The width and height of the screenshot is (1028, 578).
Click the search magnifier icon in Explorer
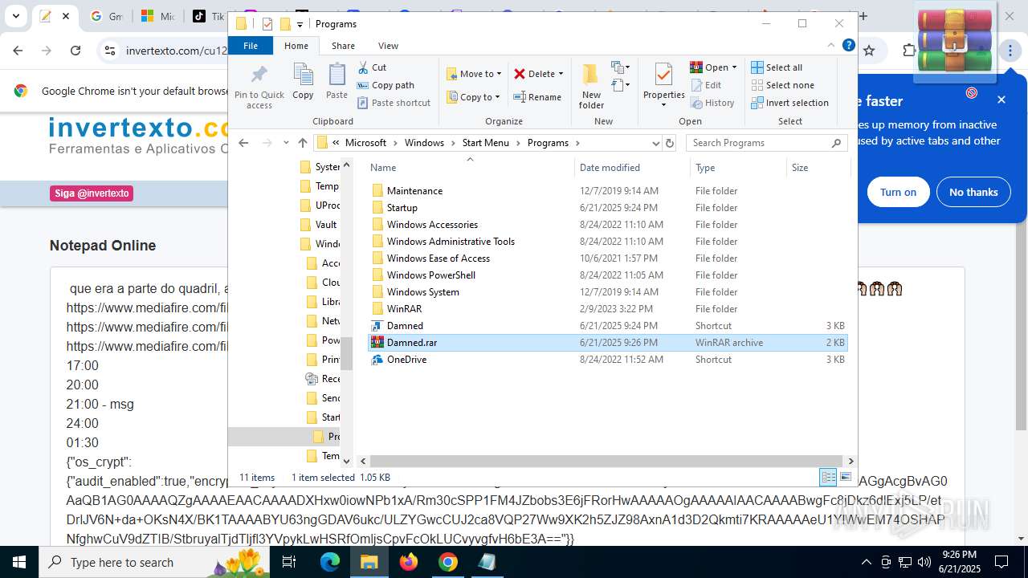tap(836, 143)
